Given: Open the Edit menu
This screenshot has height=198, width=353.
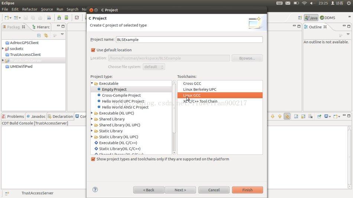Looking at the screenshot, I should pos(15,9).
